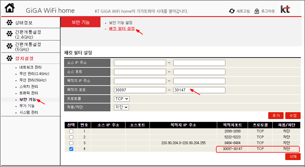Screen dimensions: 305x167
Task: Open 간편개통설정 (2.4GHz) menu
Action: point(28,34)
